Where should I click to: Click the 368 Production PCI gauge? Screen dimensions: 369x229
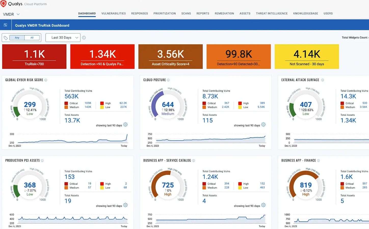[30, 185]
